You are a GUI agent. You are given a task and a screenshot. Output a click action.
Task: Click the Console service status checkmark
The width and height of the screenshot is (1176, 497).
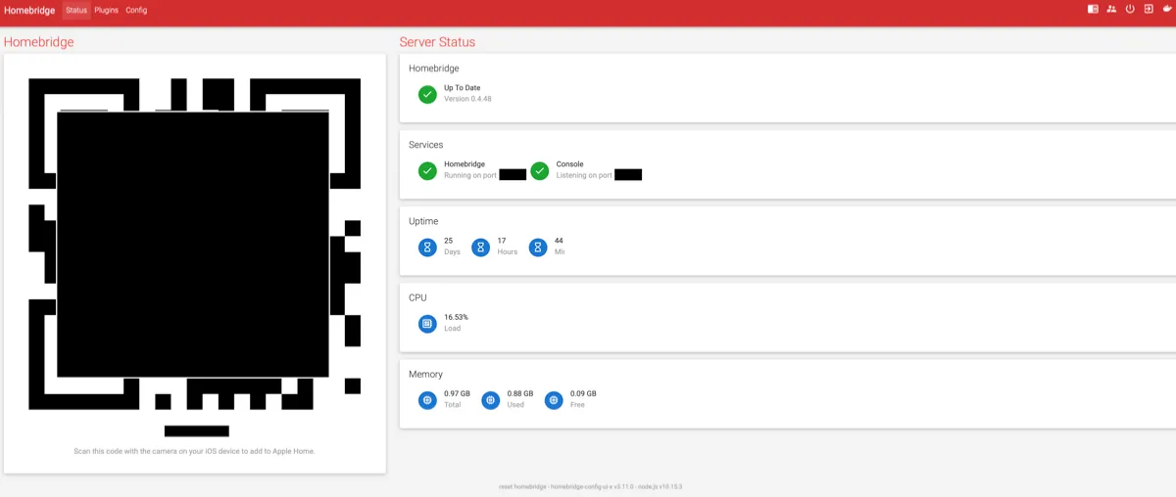click(540, 170)
